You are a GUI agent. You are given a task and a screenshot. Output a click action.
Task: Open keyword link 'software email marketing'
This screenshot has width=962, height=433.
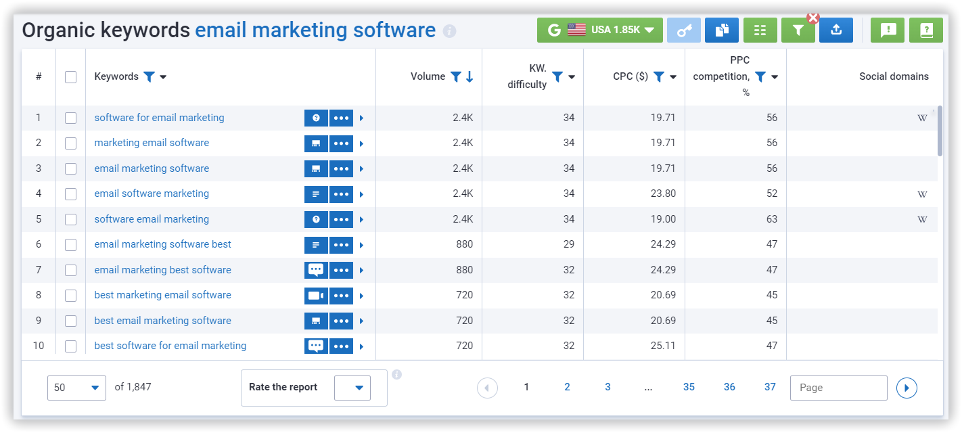152,219
